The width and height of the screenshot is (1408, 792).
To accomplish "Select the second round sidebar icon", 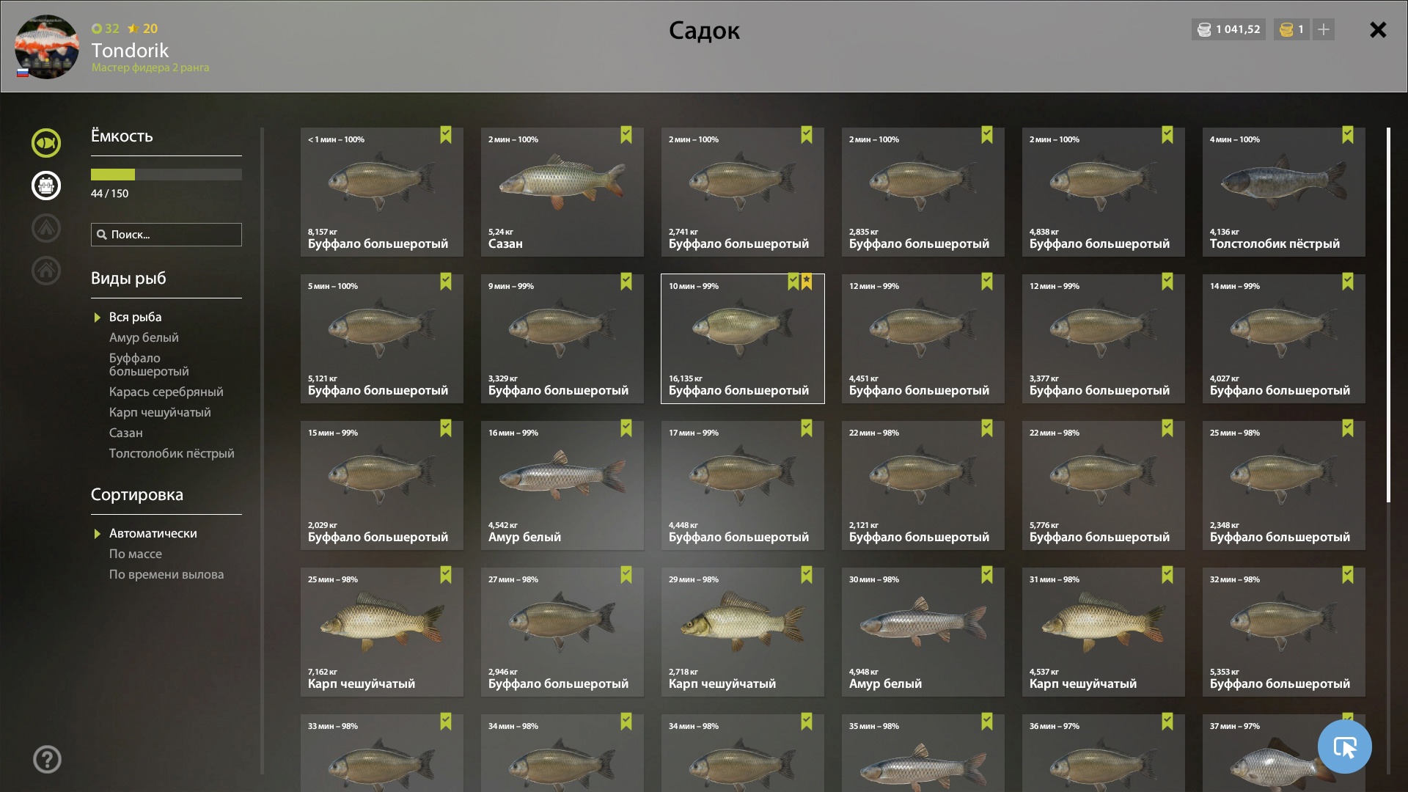I will pyautogui.click(x=46, y=186).
